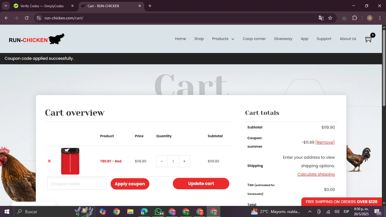Image resolution: width=386 pixels, height=217 pixels.
Task: Open the Chrome three-dot menu
Action: 380,18
